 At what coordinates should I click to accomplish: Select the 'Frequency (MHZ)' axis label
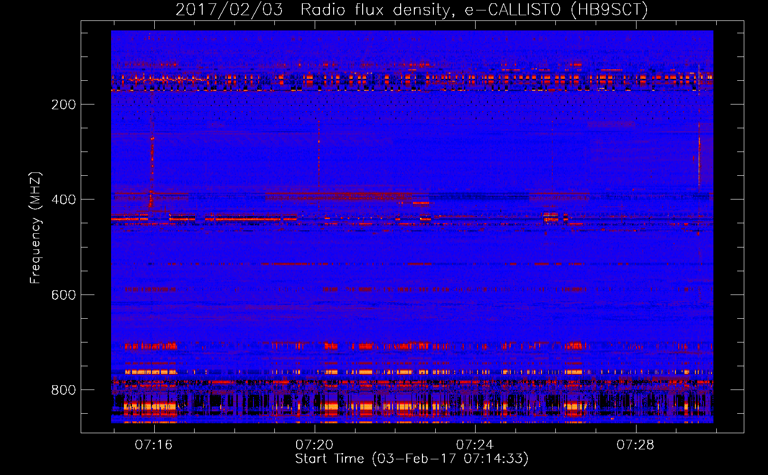tap(36, 228)
